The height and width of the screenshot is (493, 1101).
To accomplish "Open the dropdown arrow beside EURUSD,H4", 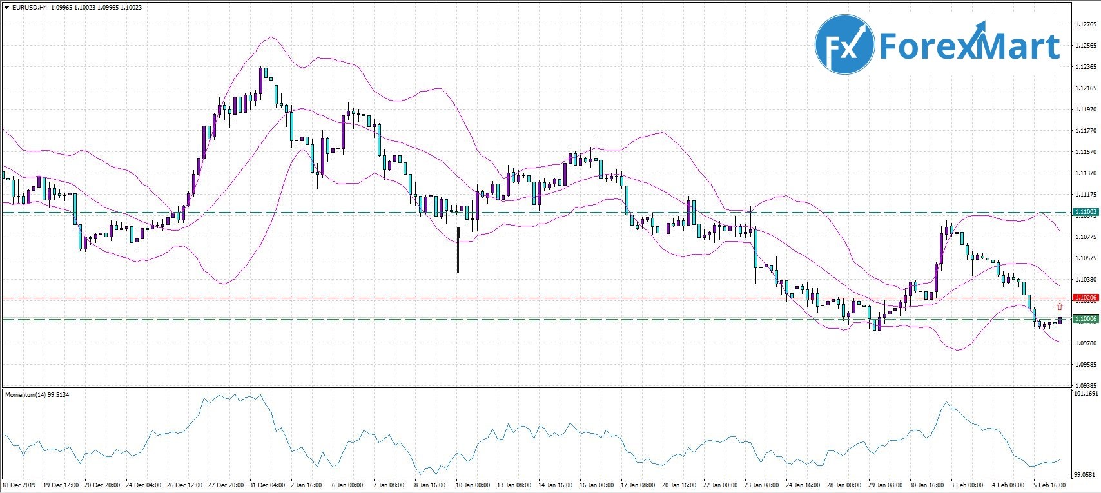I will click(6, 8).
